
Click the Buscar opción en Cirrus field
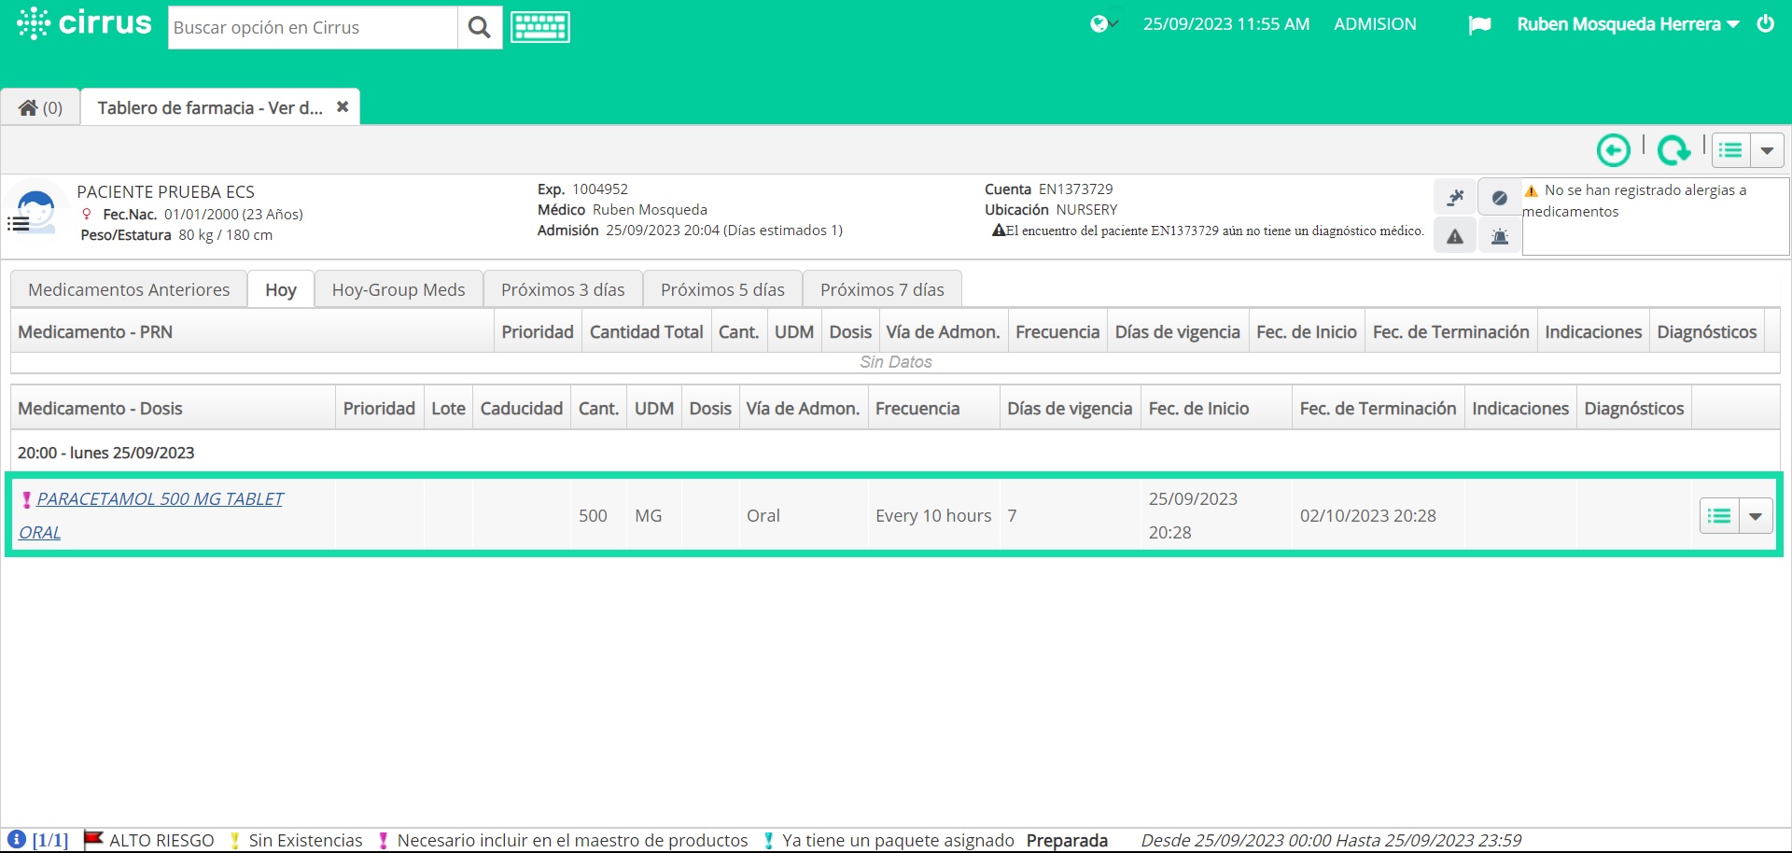tap(313, 28)
